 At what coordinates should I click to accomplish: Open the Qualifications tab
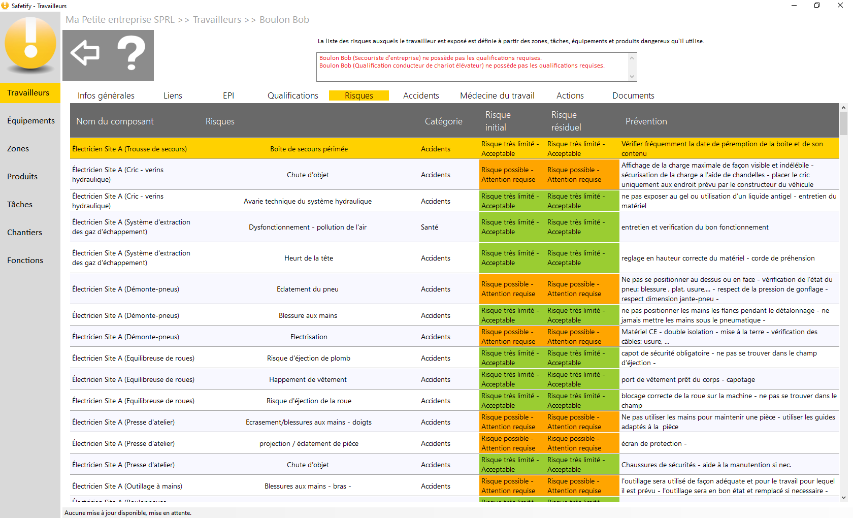pos(293,95)
